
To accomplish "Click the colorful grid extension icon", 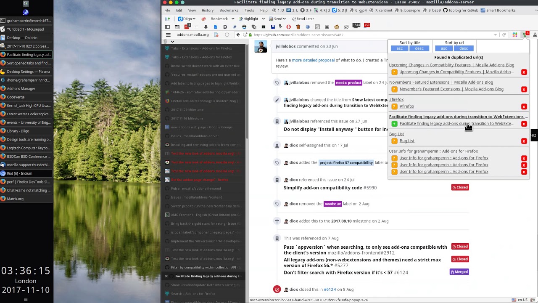I will (514, 35).
